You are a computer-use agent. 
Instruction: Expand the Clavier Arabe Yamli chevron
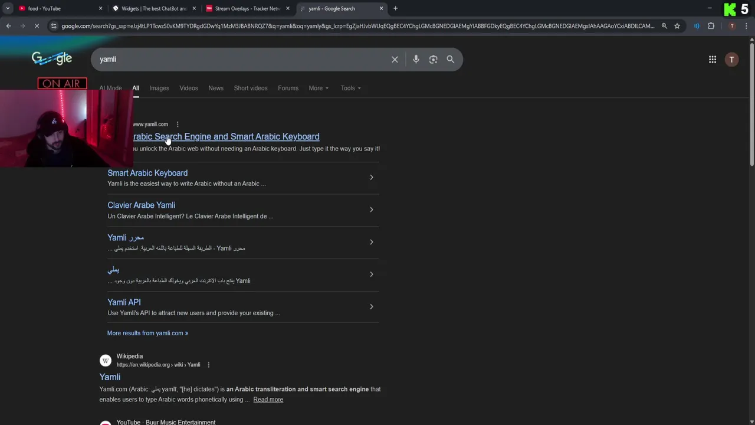pos(371,210)
